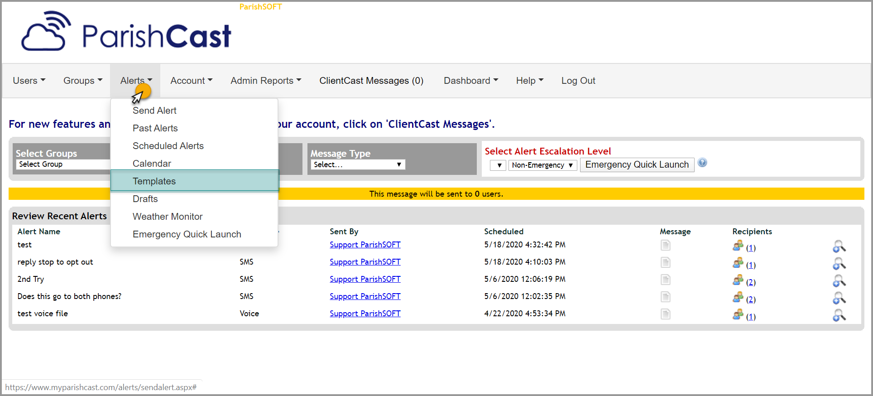Open the Groups dropdown menu
Image resolution: width=873 pixels, height=396 pixels.
coord(83,81)
